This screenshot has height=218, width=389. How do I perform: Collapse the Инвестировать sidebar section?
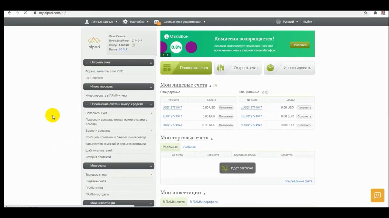pyautogui.click(x=151, y=87)
